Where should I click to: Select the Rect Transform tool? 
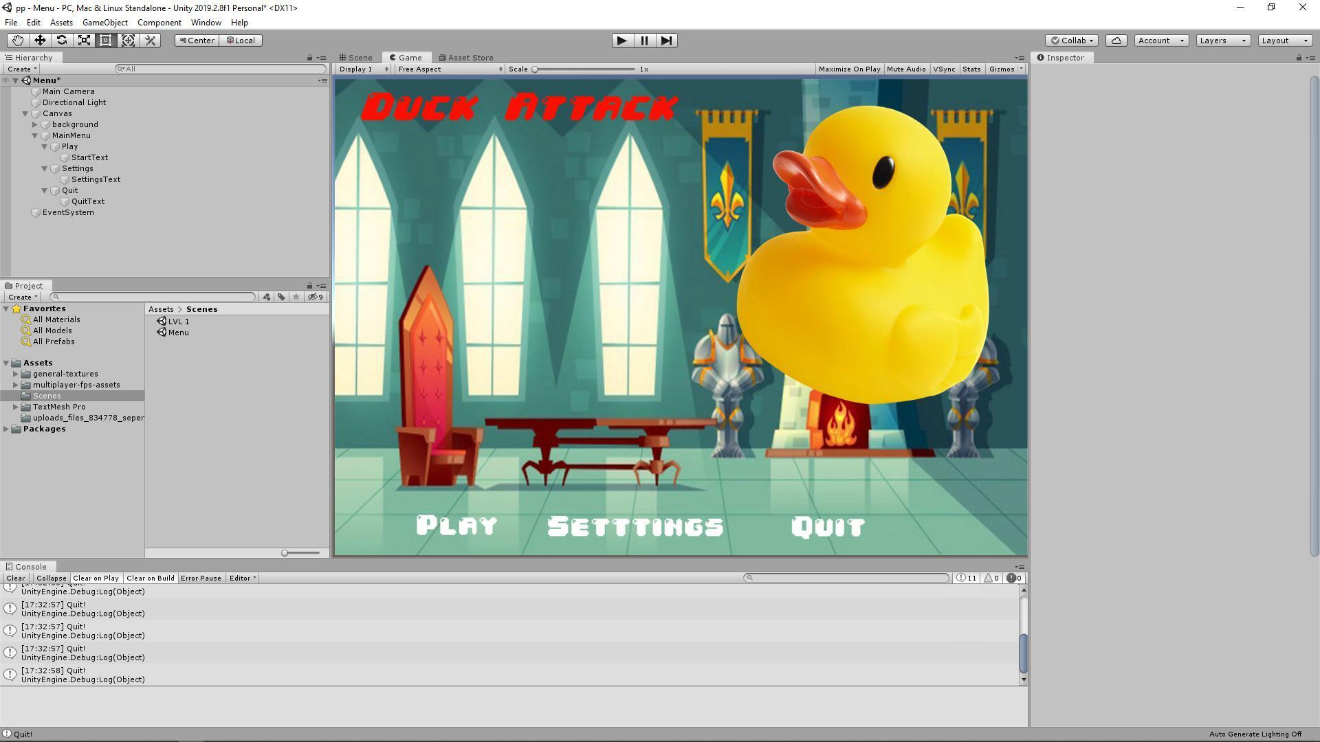click(x=106, y=41)
